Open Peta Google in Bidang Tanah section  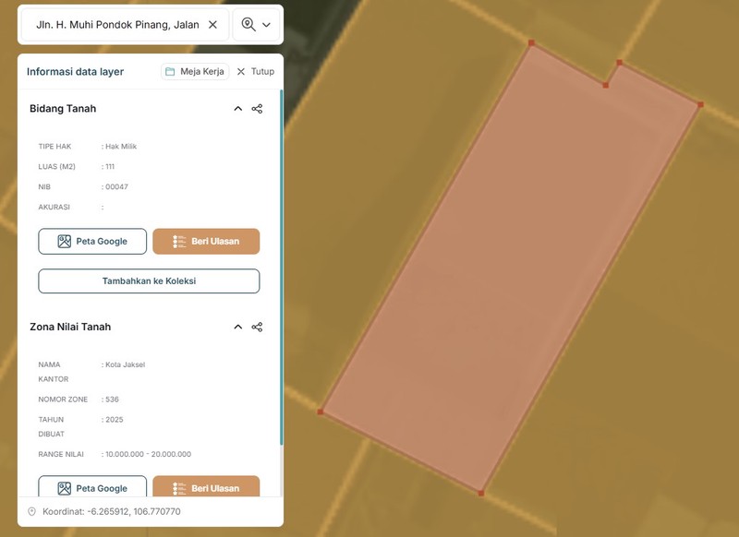click(92, 242)
